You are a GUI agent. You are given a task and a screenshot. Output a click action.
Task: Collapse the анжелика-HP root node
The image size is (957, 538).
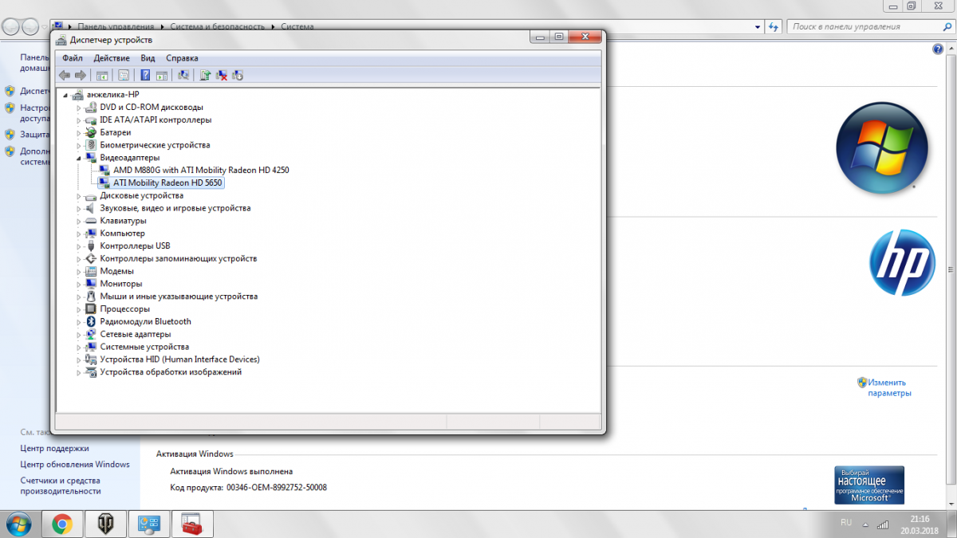pyautogui.click(x=65, y=94)
